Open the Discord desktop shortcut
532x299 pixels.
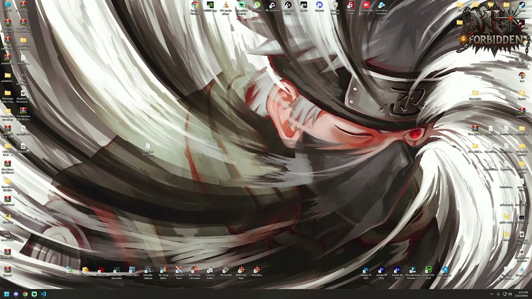coord(319,7)
